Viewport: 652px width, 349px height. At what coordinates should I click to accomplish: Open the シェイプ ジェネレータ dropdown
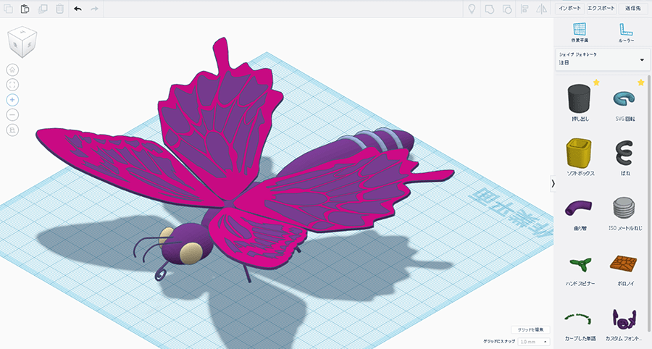602,59
